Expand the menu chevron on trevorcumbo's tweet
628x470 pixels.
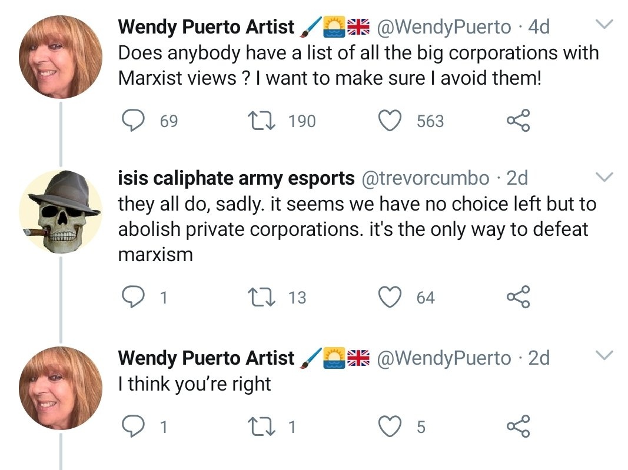[605, 176]
